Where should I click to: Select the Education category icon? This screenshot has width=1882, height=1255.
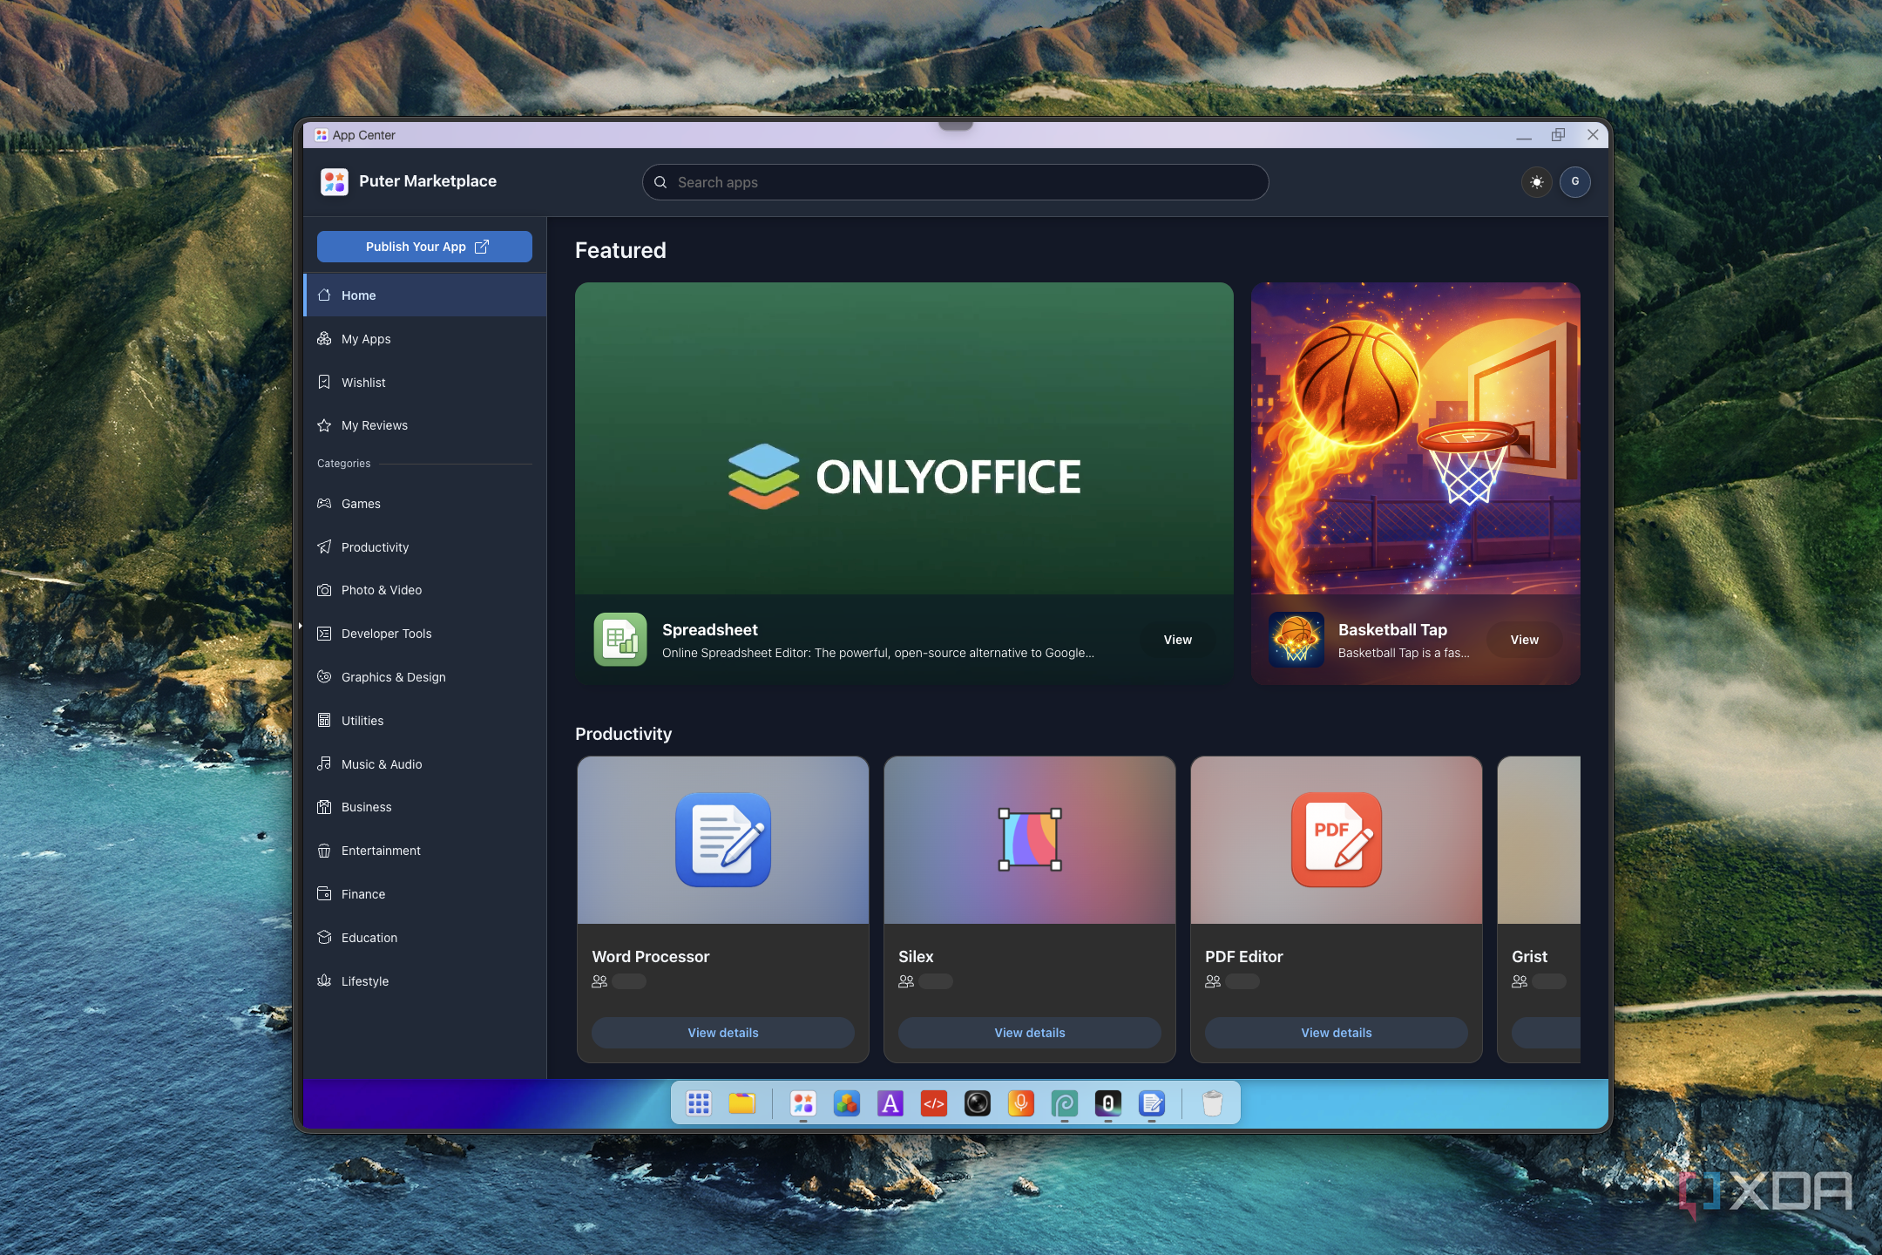coord(324,938)
